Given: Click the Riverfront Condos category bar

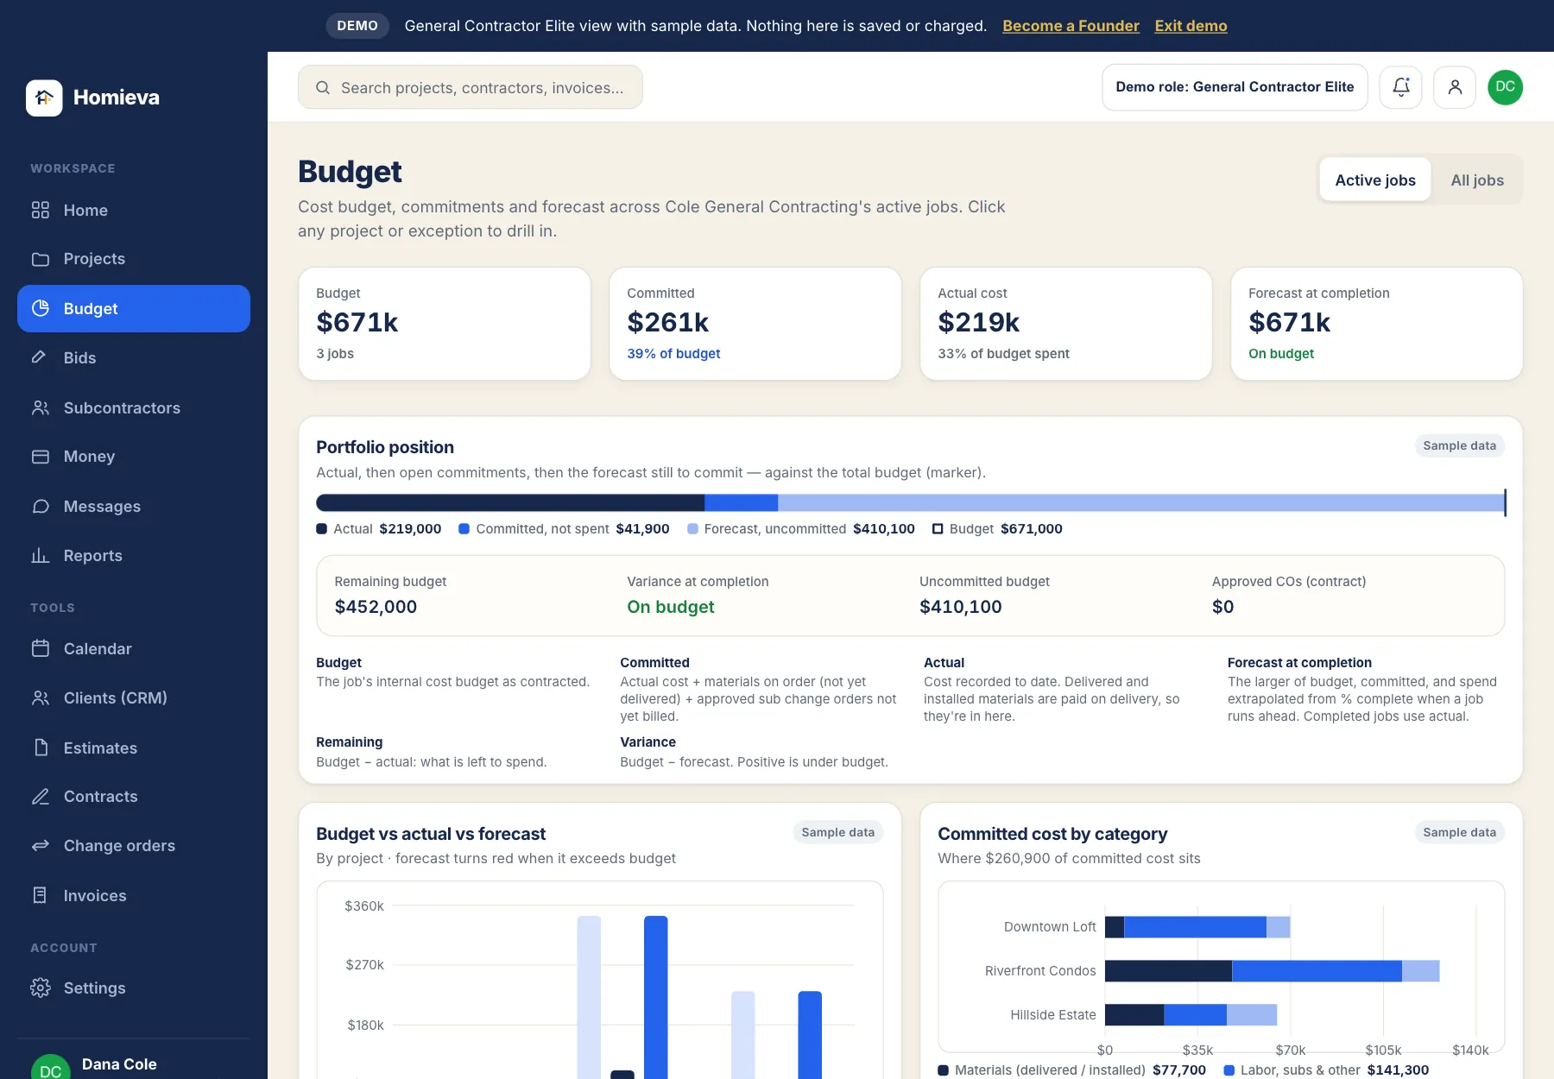Looking at the screenshot, I should click(x=1272, y=971).
